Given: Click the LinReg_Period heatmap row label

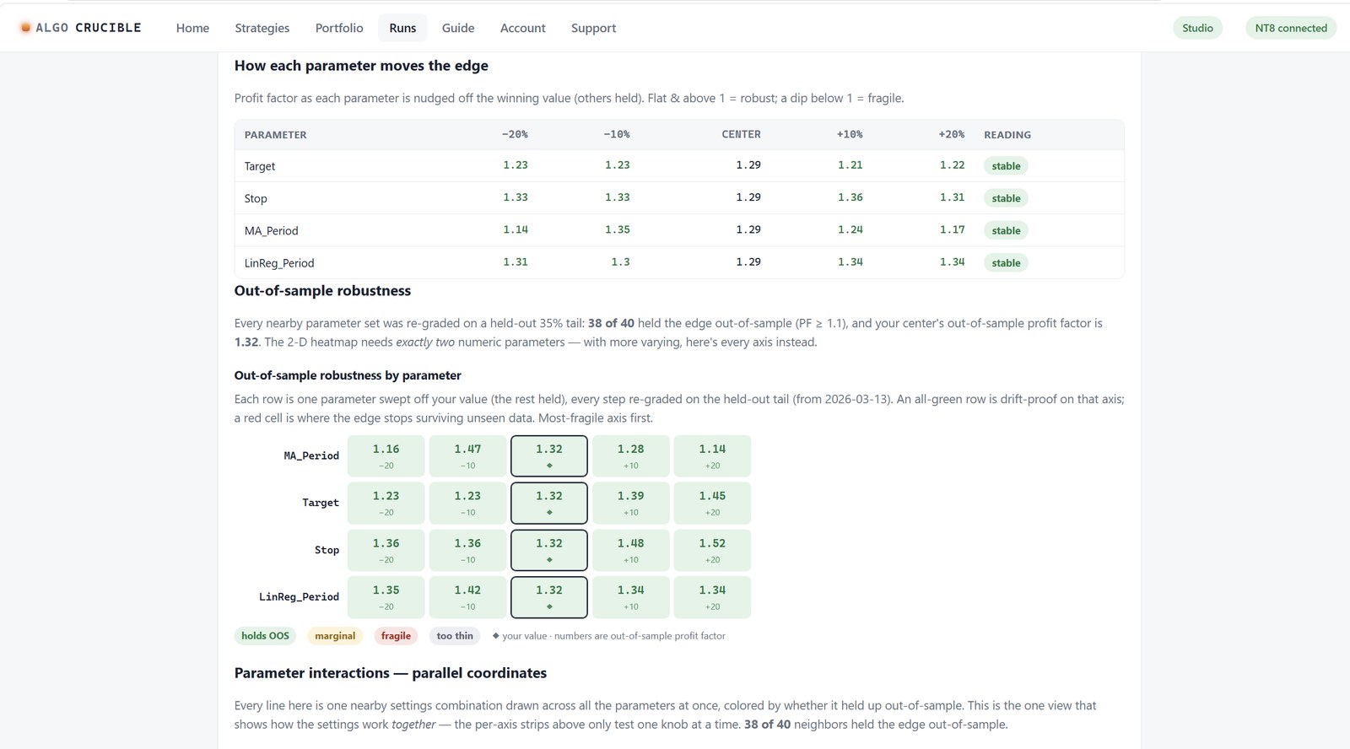Looking at the screenshot, I should point(299,597).
